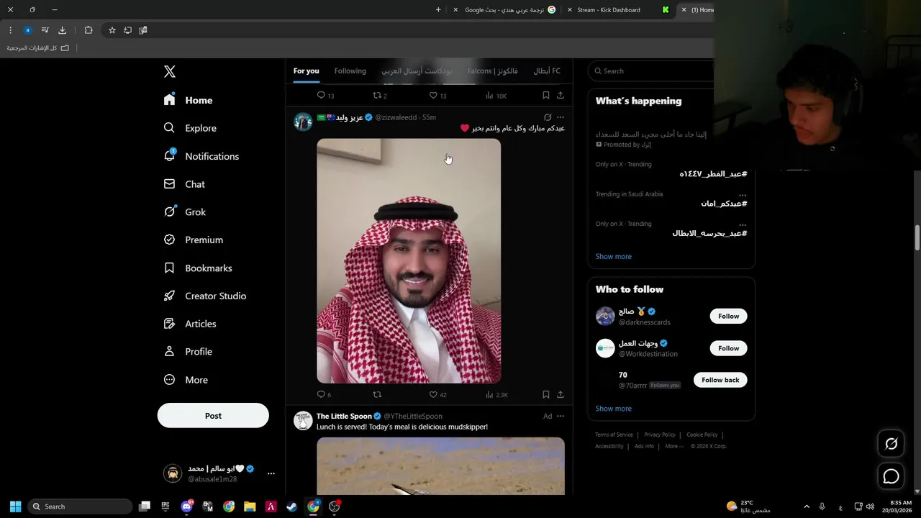Bookmark the @zizwaleedd post
This screenshot has height=518, width=921.
(x=546, y=394)
